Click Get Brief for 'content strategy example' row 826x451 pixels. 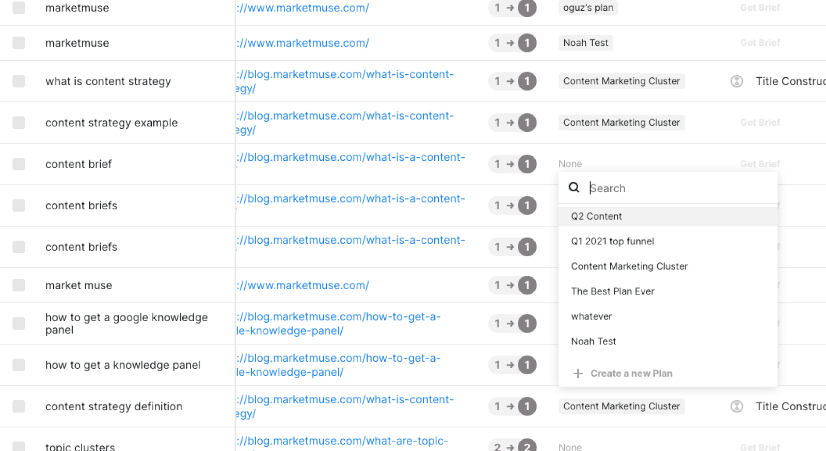click(760, 122)
